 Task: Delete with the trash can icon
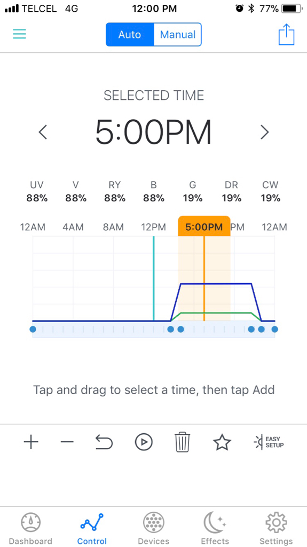[183, 442]
